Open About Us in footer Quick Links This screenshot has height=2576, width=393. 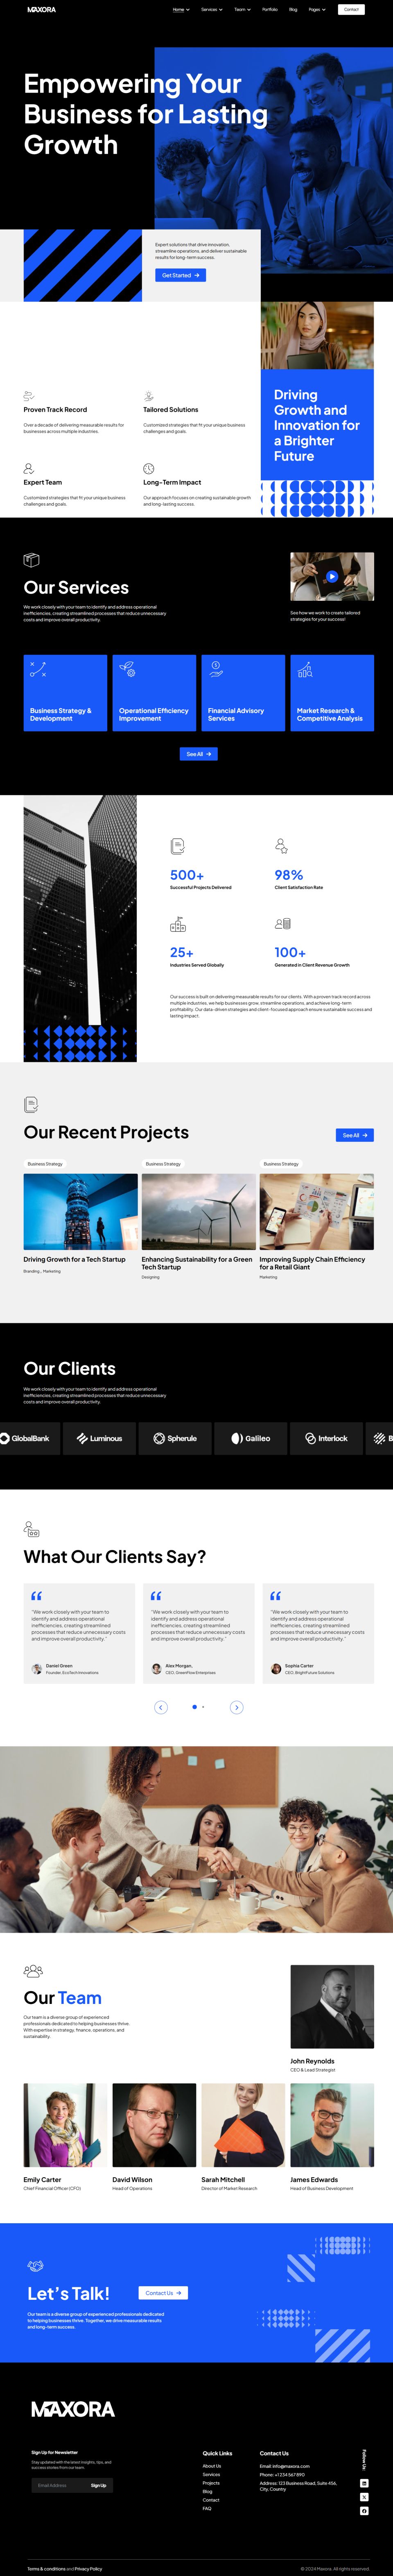(x=212, y=2466)
